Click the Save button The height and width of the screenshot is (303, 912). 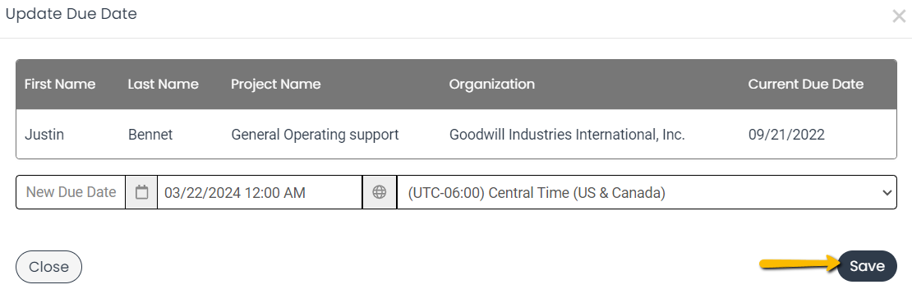tap(867, 266)
